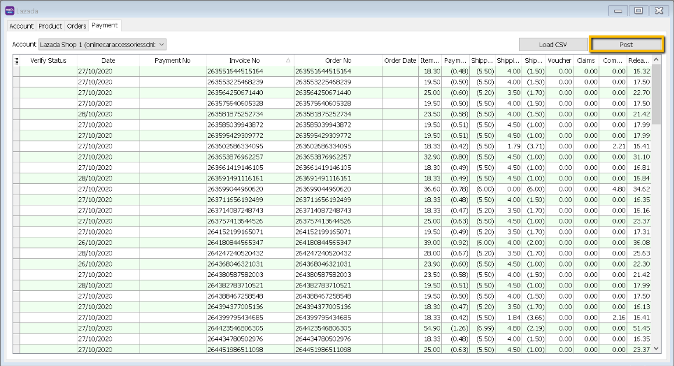
Task: Select invoice number 263699044960620 cell
Action: tap(235, 189)
